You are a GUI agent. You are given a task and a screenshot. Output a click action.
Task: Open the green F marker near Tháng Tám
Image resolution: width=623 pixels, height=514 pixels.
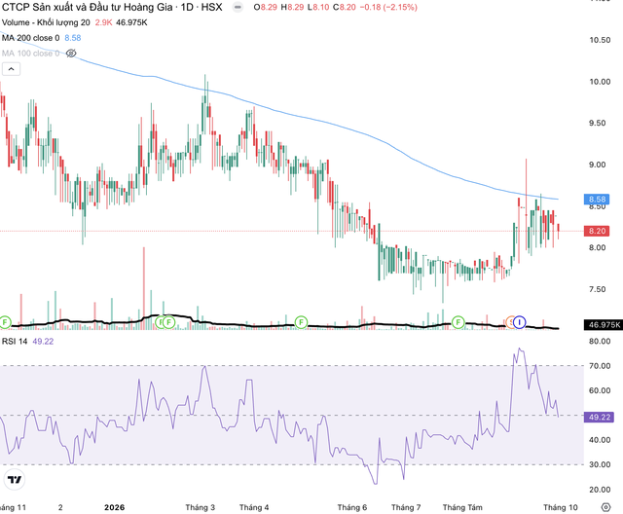coord(458,322)
